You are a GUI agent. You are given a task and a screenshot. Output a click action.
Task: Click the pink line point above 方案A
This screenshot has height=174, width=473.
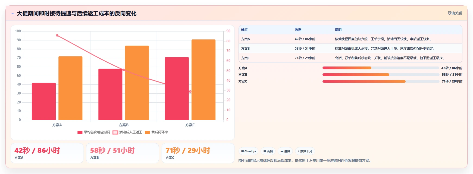tap(57, 35)
